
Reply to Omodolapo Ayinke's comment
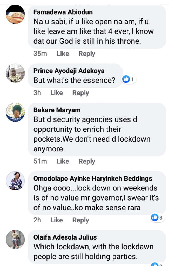[x=80, y=220]
